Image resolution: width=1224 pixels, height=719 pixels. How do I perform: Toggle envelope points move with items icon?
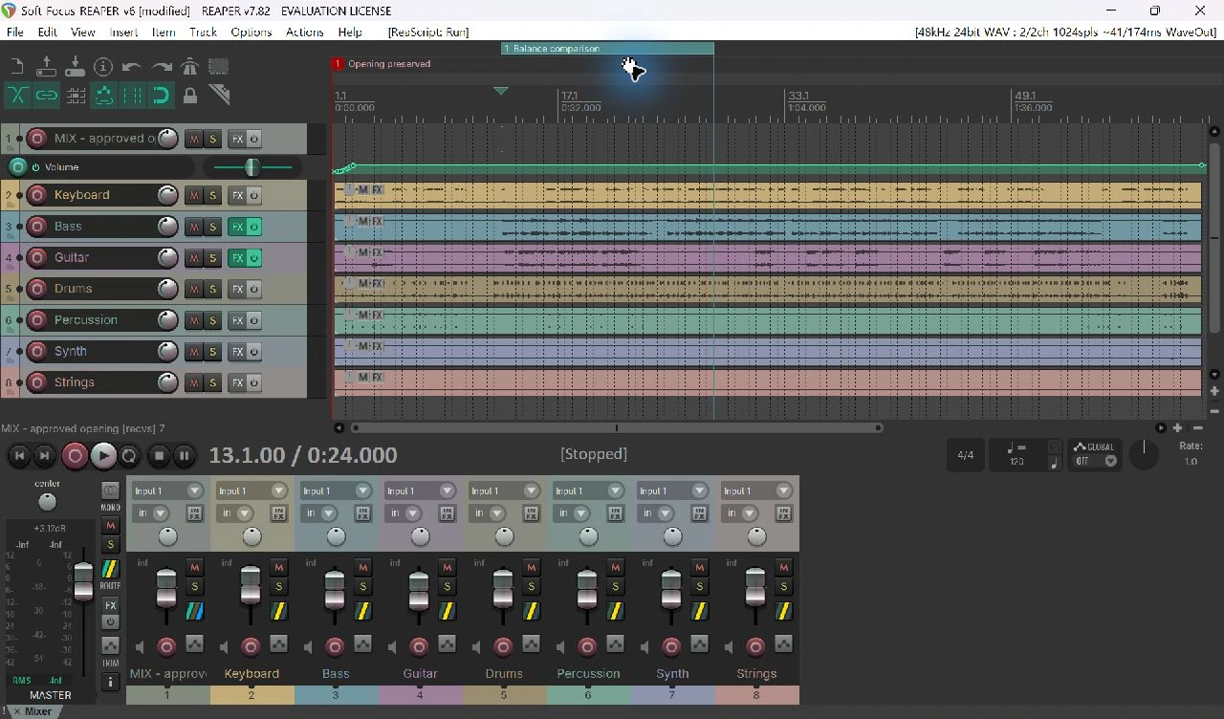pos(104,95)
